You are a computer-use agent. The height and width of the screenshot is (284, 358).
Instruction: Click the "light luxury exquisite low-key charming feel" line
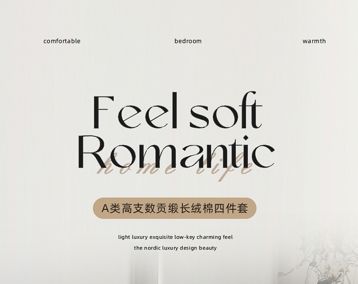coord(175,237)
